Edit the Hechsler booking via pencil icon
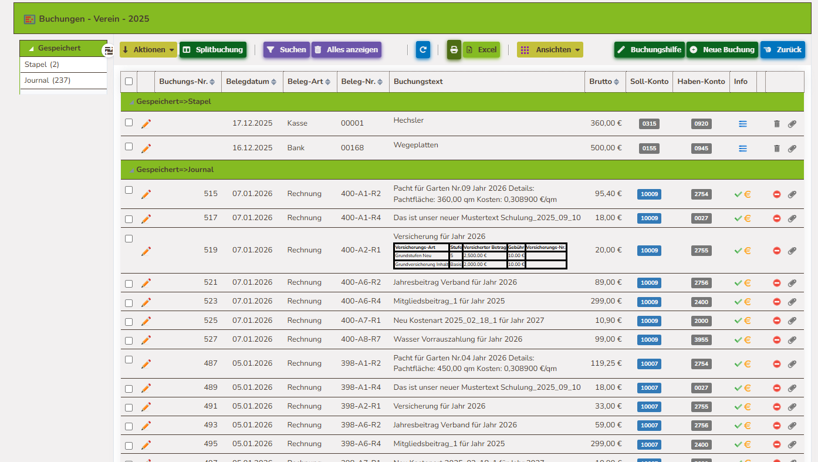 146,123
